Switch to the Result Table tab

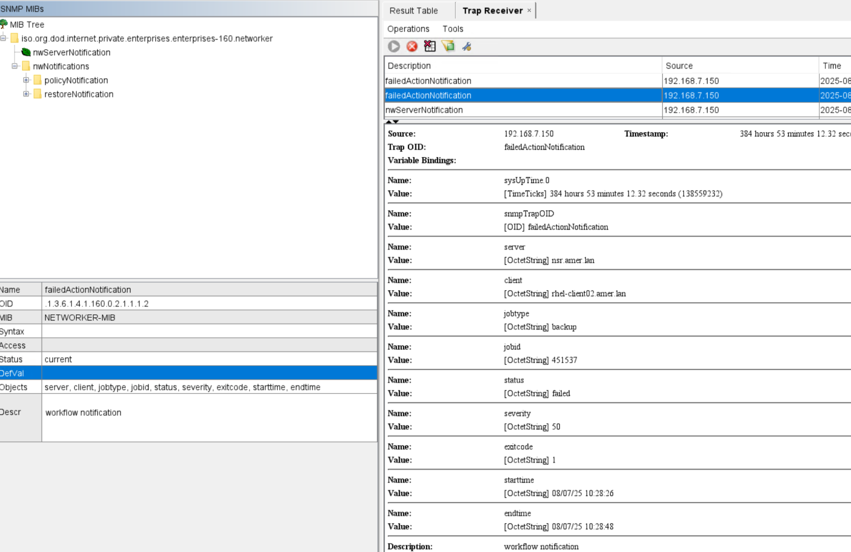[x=414, y=10]
